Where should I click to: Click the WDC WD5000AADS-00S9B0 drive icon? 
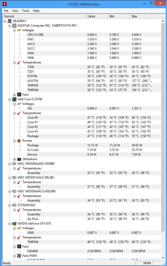[x=14, y=164]
